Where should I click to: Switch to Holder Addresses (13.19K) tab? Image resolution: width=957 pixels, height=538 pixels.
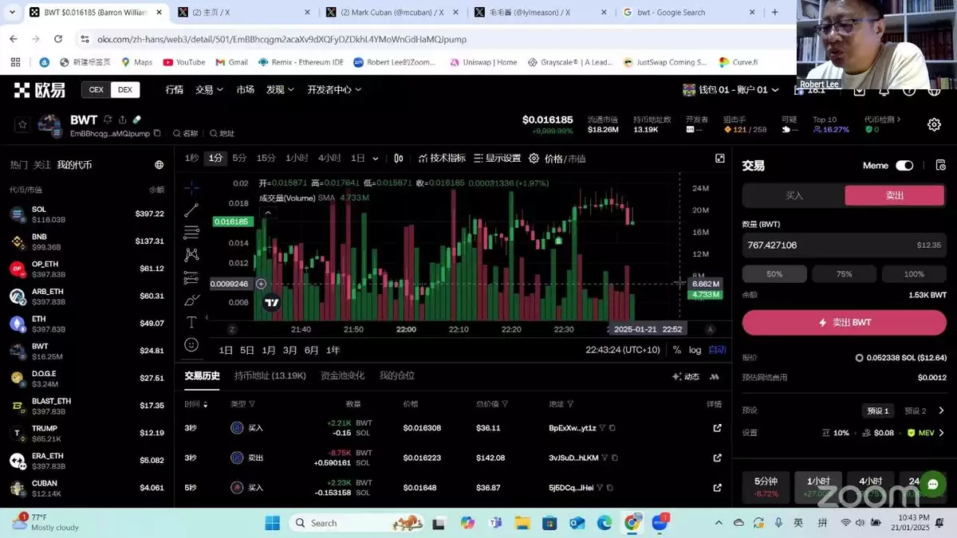pyautogui.click(x=270, y=375)
